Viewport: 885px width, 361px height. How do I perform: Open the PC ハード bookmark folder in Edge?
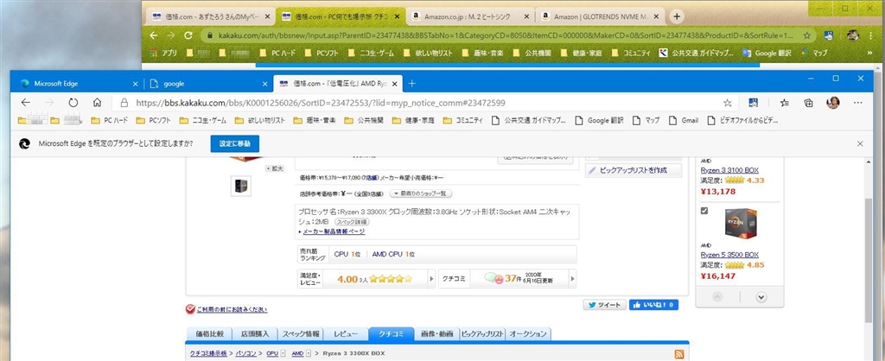[x=111, y=120]
